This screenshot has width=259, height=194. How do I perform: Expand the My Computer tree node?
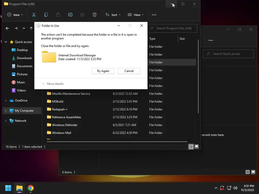tap(6, 111)
